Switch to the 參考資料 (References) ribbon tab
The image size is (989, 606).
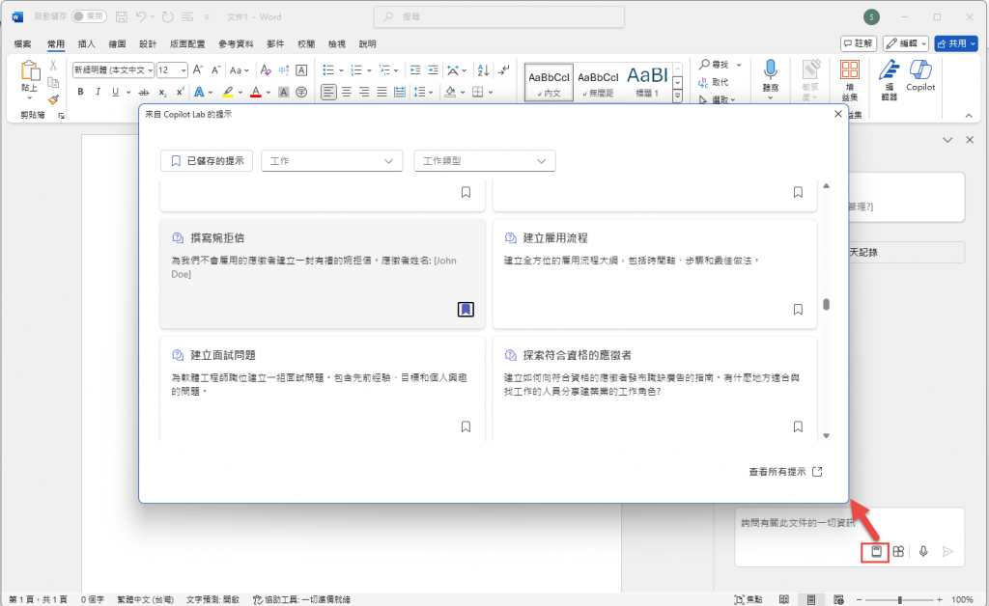tap(236, 44)
